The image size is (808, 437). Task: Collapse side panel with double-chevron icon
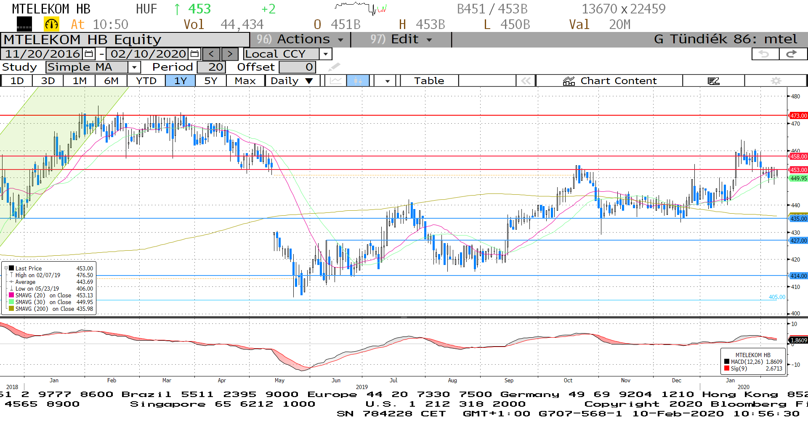point(526,81)
